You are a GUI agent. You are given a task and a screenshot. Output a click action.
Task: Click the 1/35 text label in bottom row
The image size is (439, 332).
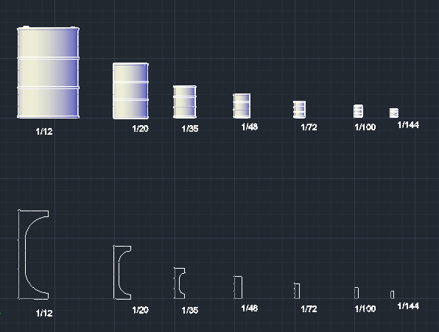pos(190,310)
